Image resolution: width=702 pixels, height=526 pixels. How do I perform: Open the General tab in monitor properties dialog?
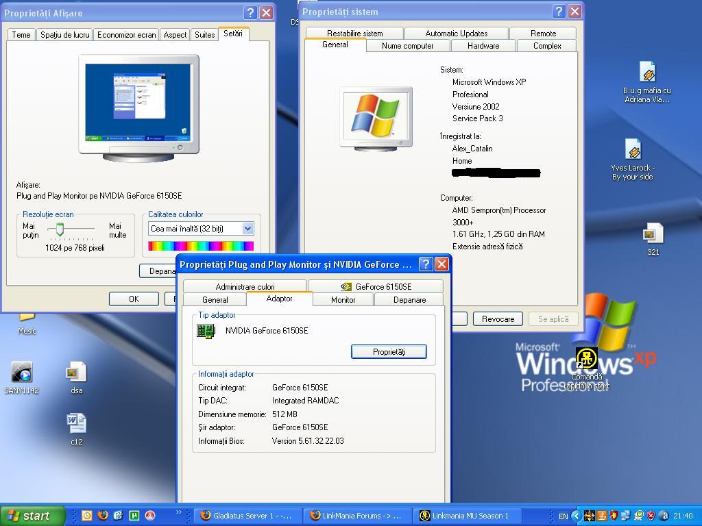click(215, 300)
